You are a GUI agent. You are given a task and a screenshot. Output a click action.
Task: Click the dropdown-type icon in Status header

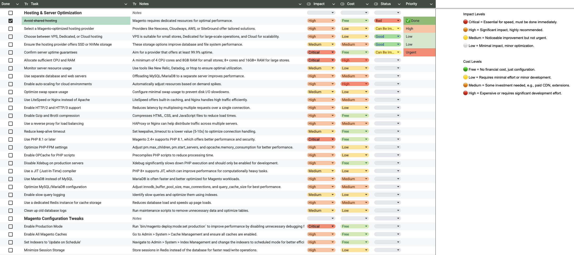(x=376, y=4)
